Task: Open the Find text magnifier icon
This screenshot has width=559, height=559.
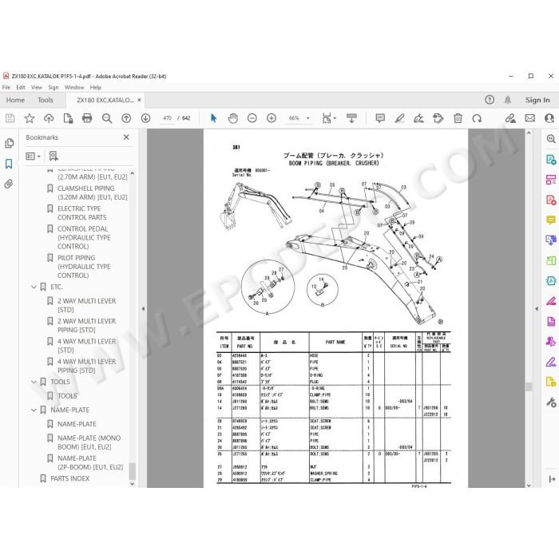Action: pos(106,118)
